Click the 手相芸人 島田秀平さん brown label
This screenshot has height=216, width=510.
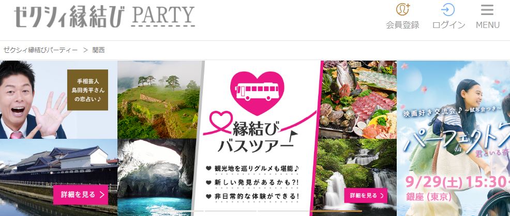coord(87,90)
